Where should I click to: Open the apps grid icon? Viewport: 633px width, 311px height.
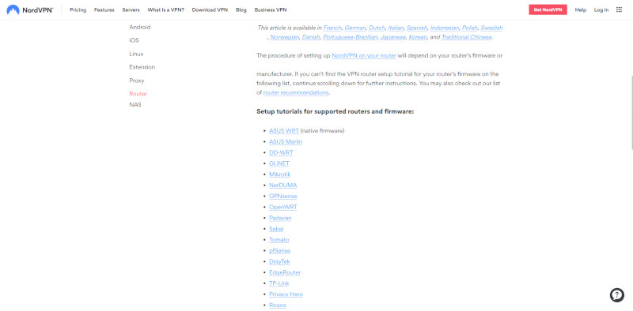(619, 9)
